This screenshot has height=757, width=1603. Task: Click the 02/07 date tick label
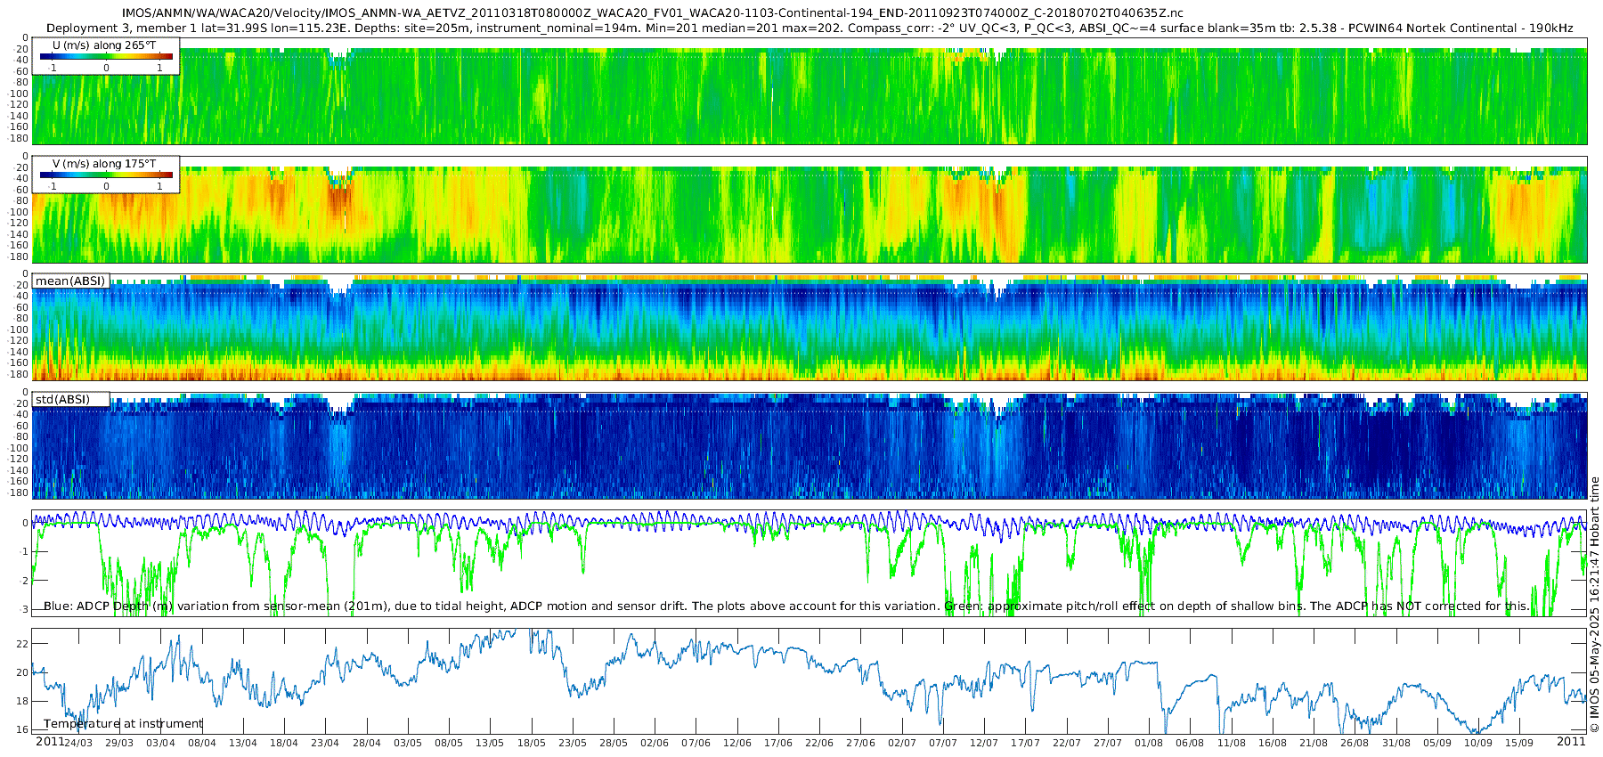(901, 743)
